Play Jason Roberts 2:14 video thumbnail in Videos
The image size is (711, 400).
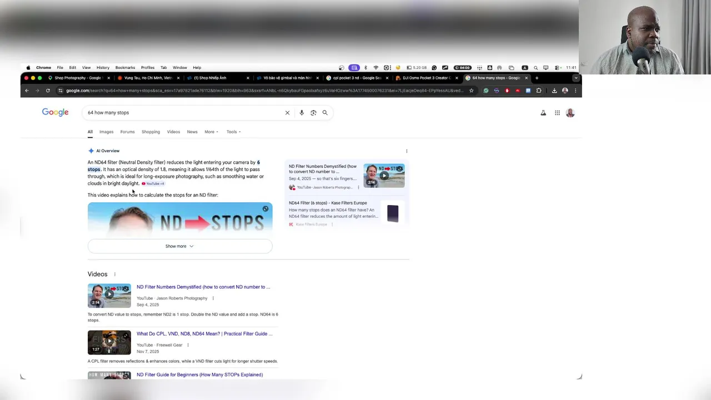pyautogui.click(x=109, y=296)
